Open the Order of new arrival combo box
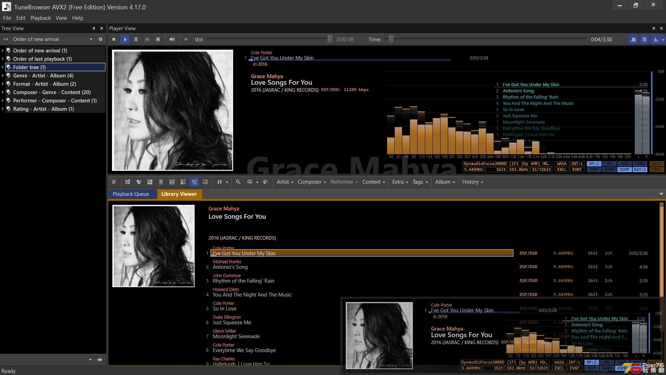Screen dimensions: 666x375 tap(53, 39)
